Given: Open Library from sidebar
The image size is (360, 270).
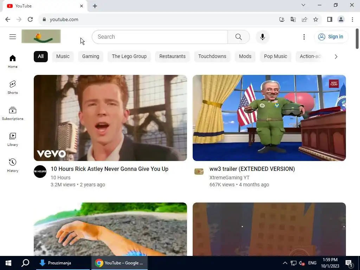Looking at the screenshot, I should point(13,139).
